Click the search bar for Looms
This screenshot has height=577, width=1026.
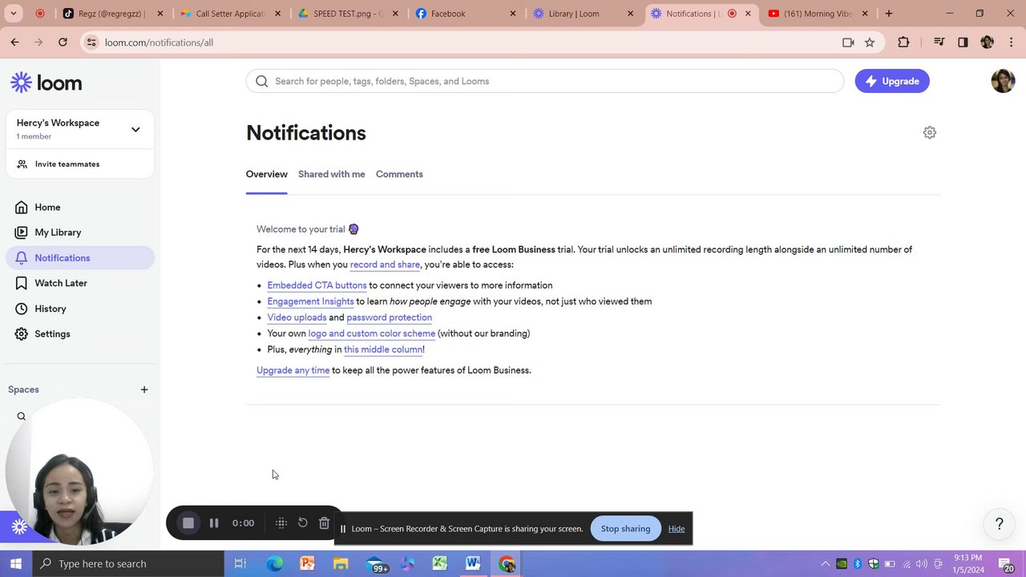click(x=545, y=81)
